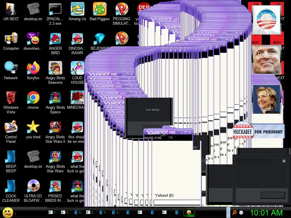Click the Hillary Clinton 'Did you Vote?' gadget
Image resolution: width=291 pixels, height=218 pixels.
[267, 99]
